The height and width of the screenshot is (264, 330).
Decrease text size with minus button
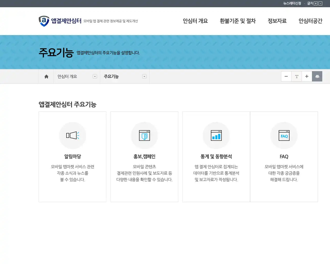[x=286, y=76]
